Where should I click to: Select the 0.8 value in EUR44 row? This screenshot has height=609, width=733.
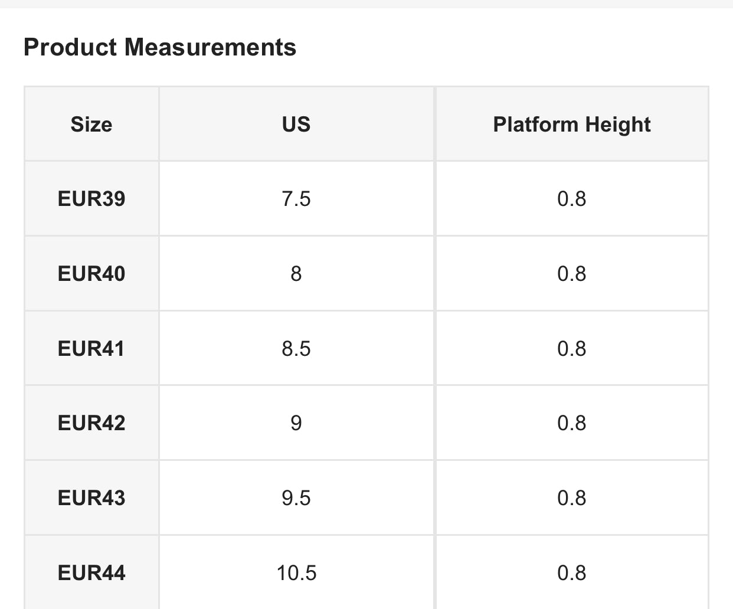point(571,573)
